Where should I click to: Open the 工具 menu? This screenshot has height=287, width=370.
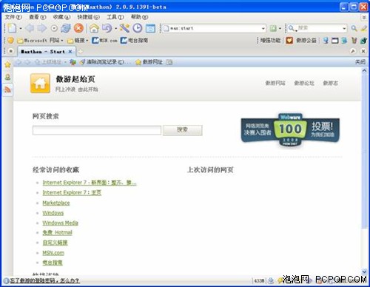[x=115, y=17]
